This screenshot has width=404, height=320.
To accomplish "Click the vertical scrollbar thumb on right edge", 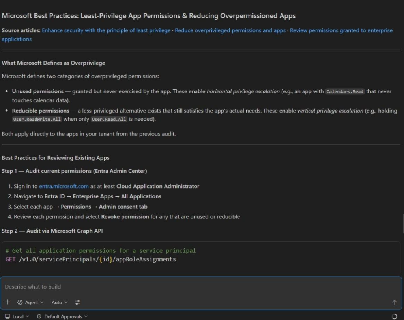I will [x=402, y=223].
